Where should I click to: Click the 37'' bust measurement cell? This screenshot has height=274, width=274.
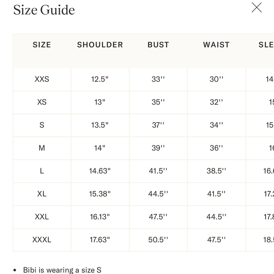(x=158, y=125)
